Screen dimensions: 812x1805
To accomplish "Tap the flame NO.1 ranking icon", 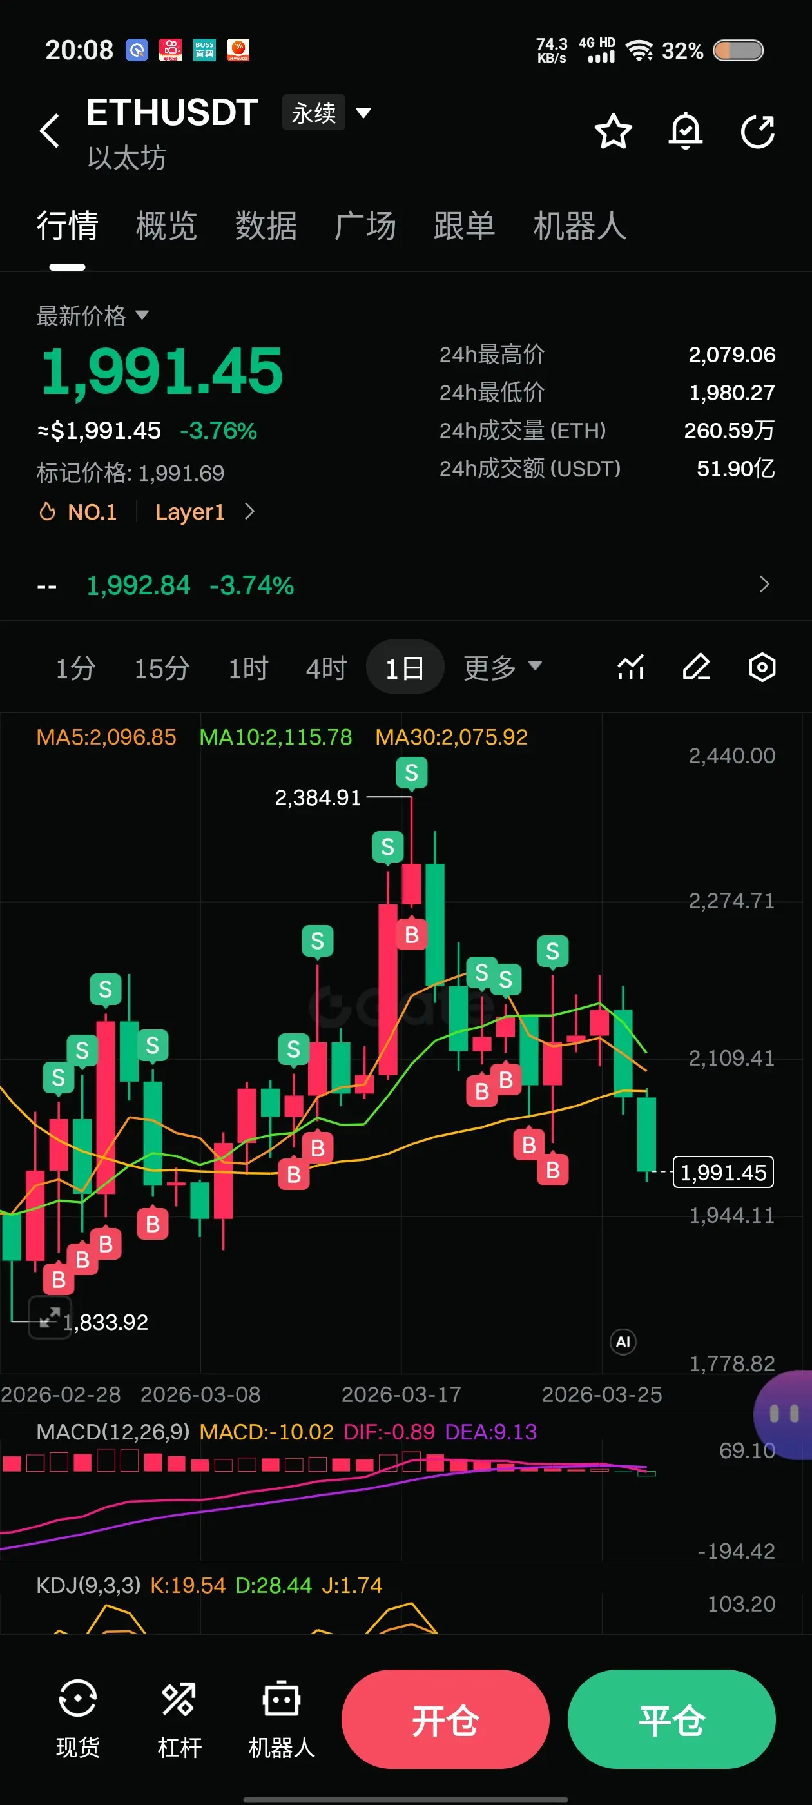I will 47,511.
